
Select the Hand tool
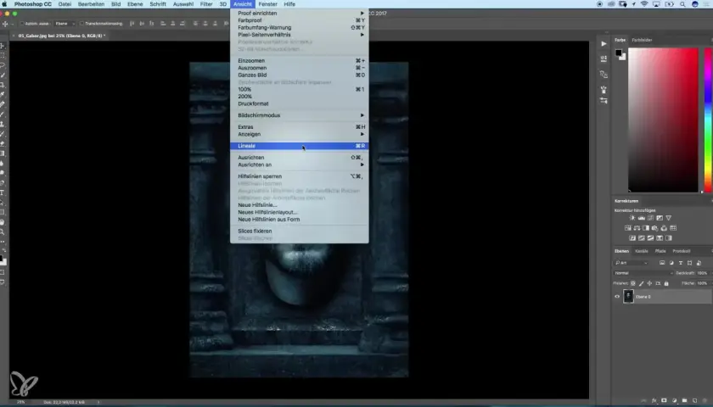[x=3, y=222]
